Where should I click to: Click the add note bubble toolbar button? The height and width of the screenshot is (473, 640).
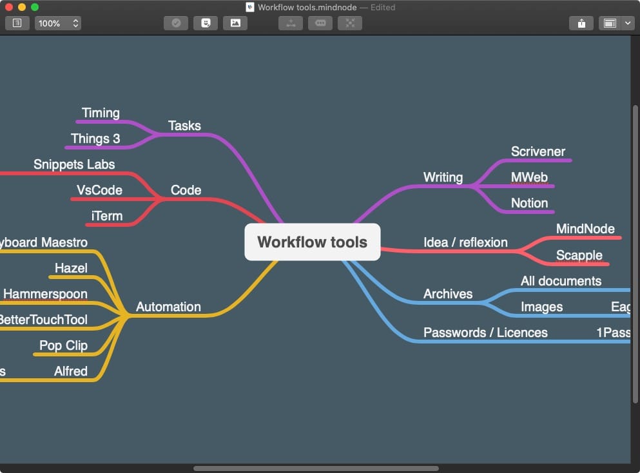tap(320, 23)
